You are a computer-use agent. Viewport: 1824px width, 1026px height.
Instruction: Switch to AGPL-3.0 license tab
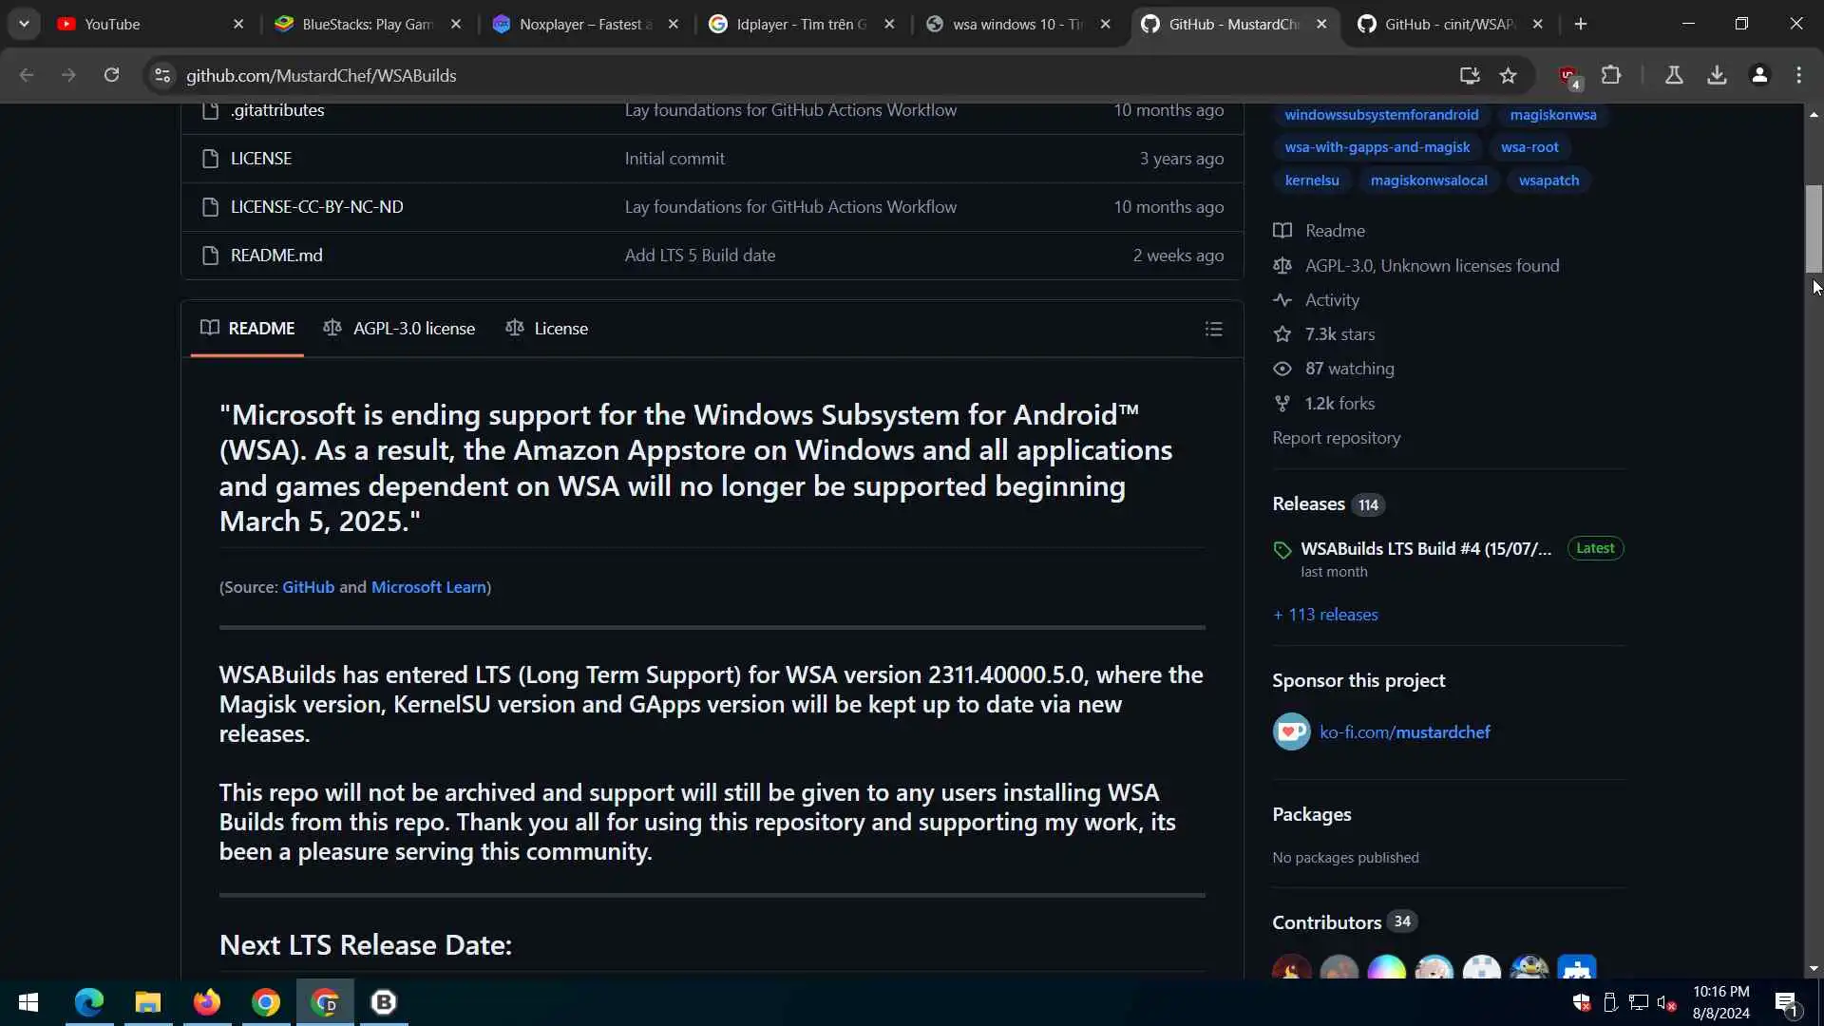pos(399,329)
